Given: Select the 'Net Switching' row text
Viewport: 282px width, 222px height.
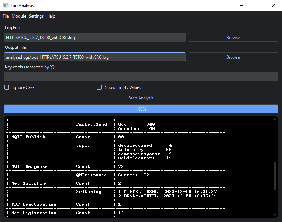Looking at the screenshot, I should 30,183.
